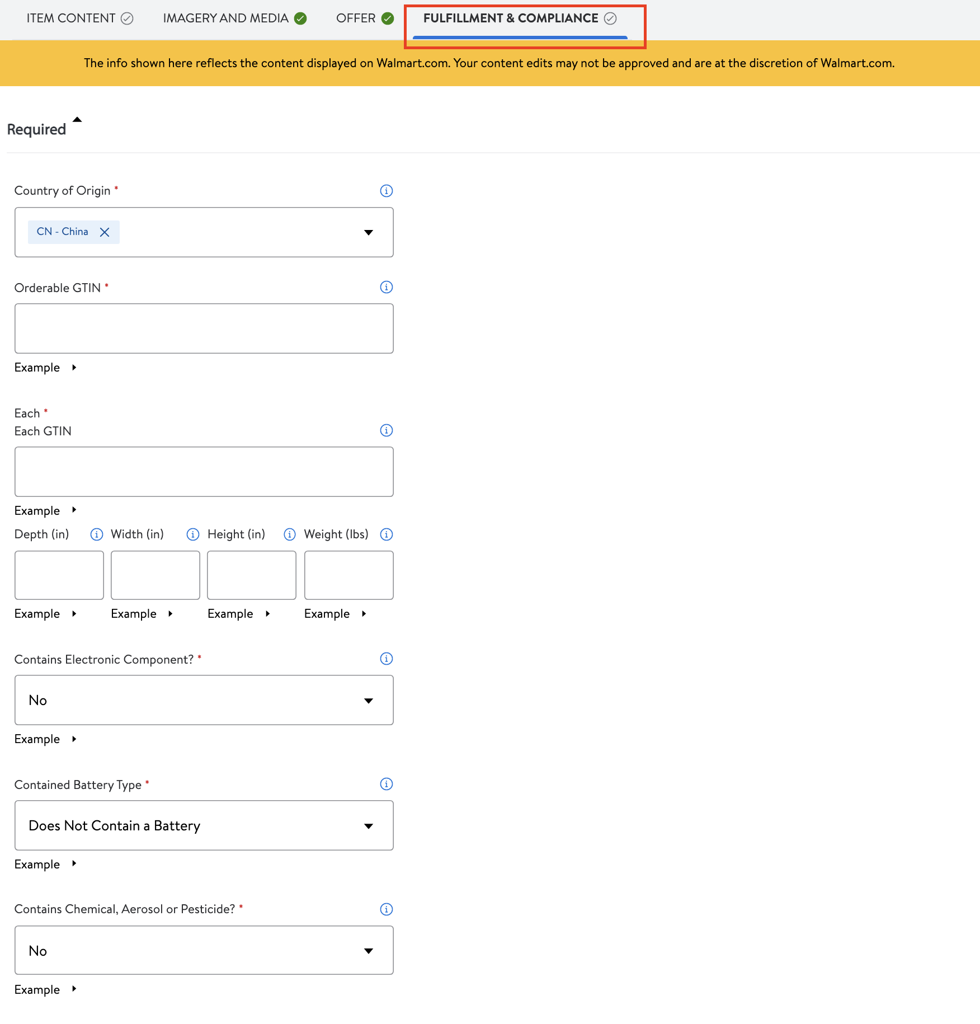The width and height of the screenshot is (980, 1024).
Task: Collapse the Required section
Action: (x=77, y=119)
